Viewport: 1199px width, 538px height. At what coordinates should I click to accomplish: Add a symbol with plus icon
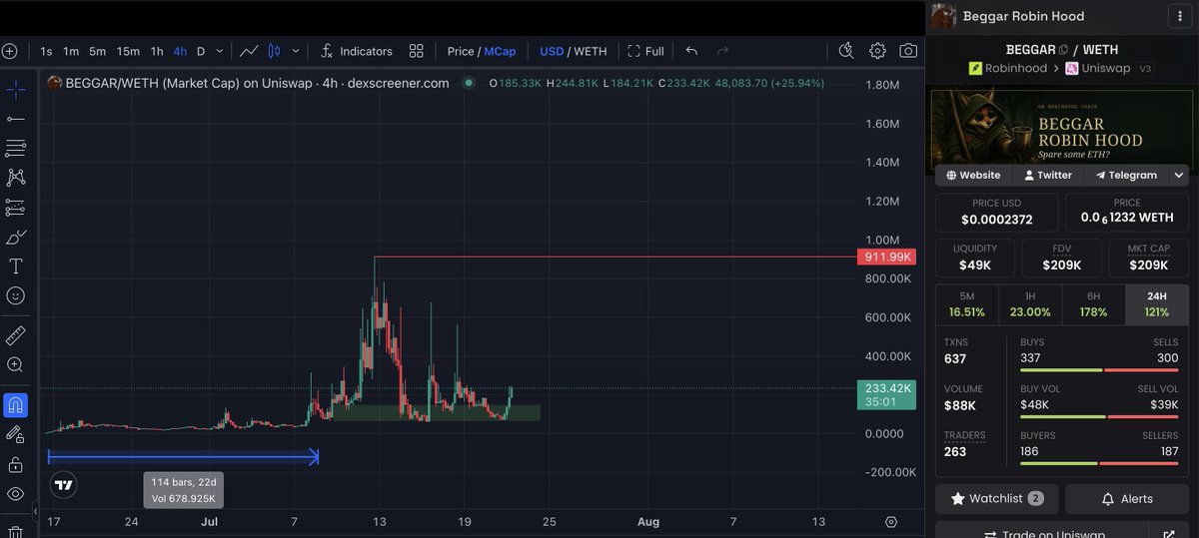pos(10,51)
